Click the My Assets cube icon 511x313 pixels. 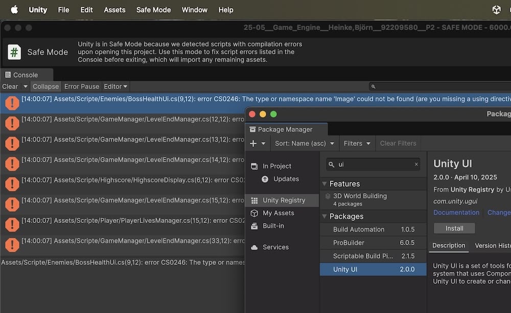coord(254,213)
